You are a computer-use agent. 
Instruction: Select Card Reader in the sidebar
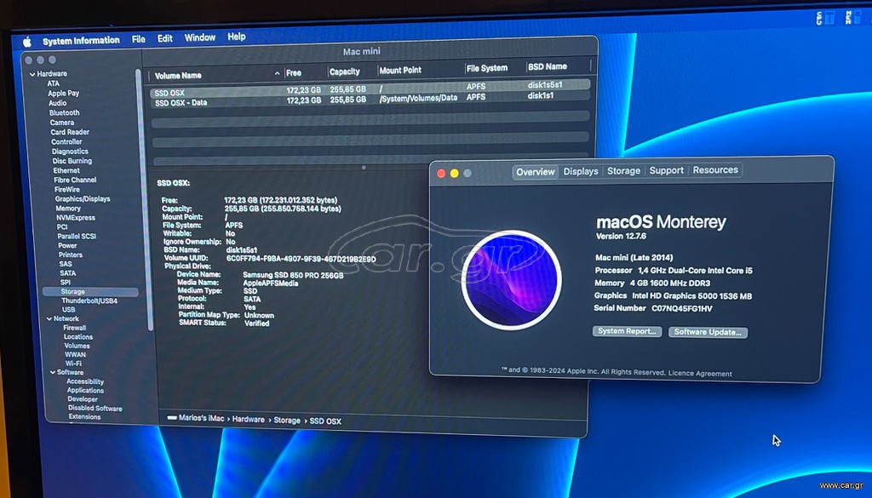(x=70, y=132)
